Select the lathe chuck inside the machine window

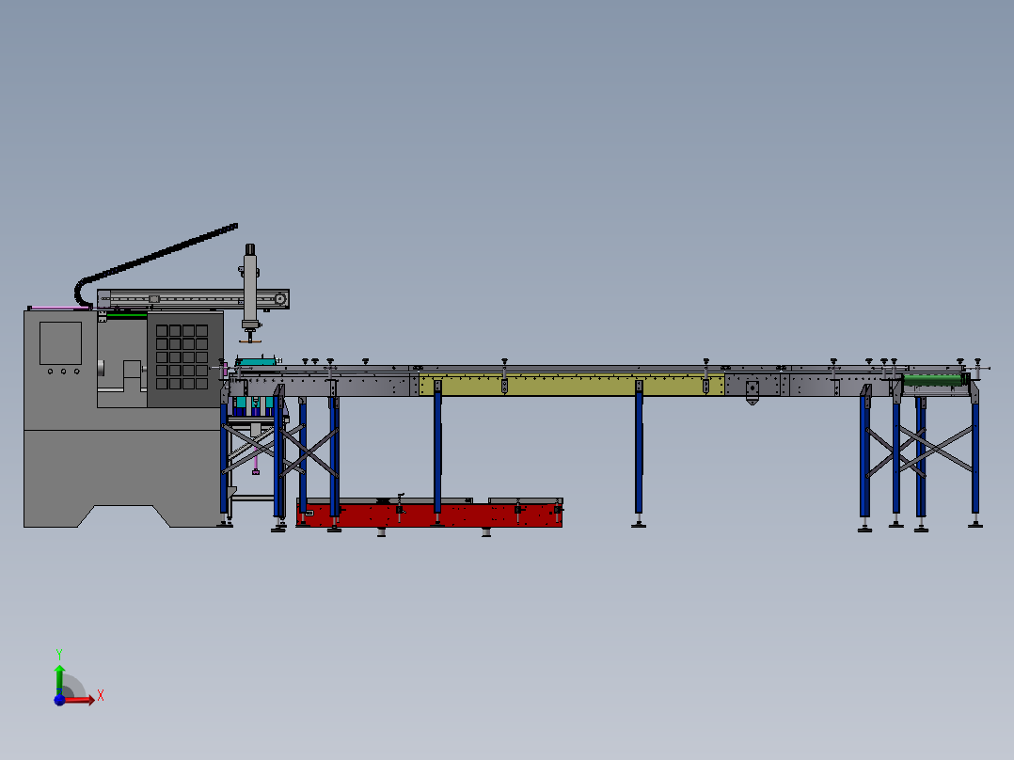pyautogui.click(x=101, y=368)
